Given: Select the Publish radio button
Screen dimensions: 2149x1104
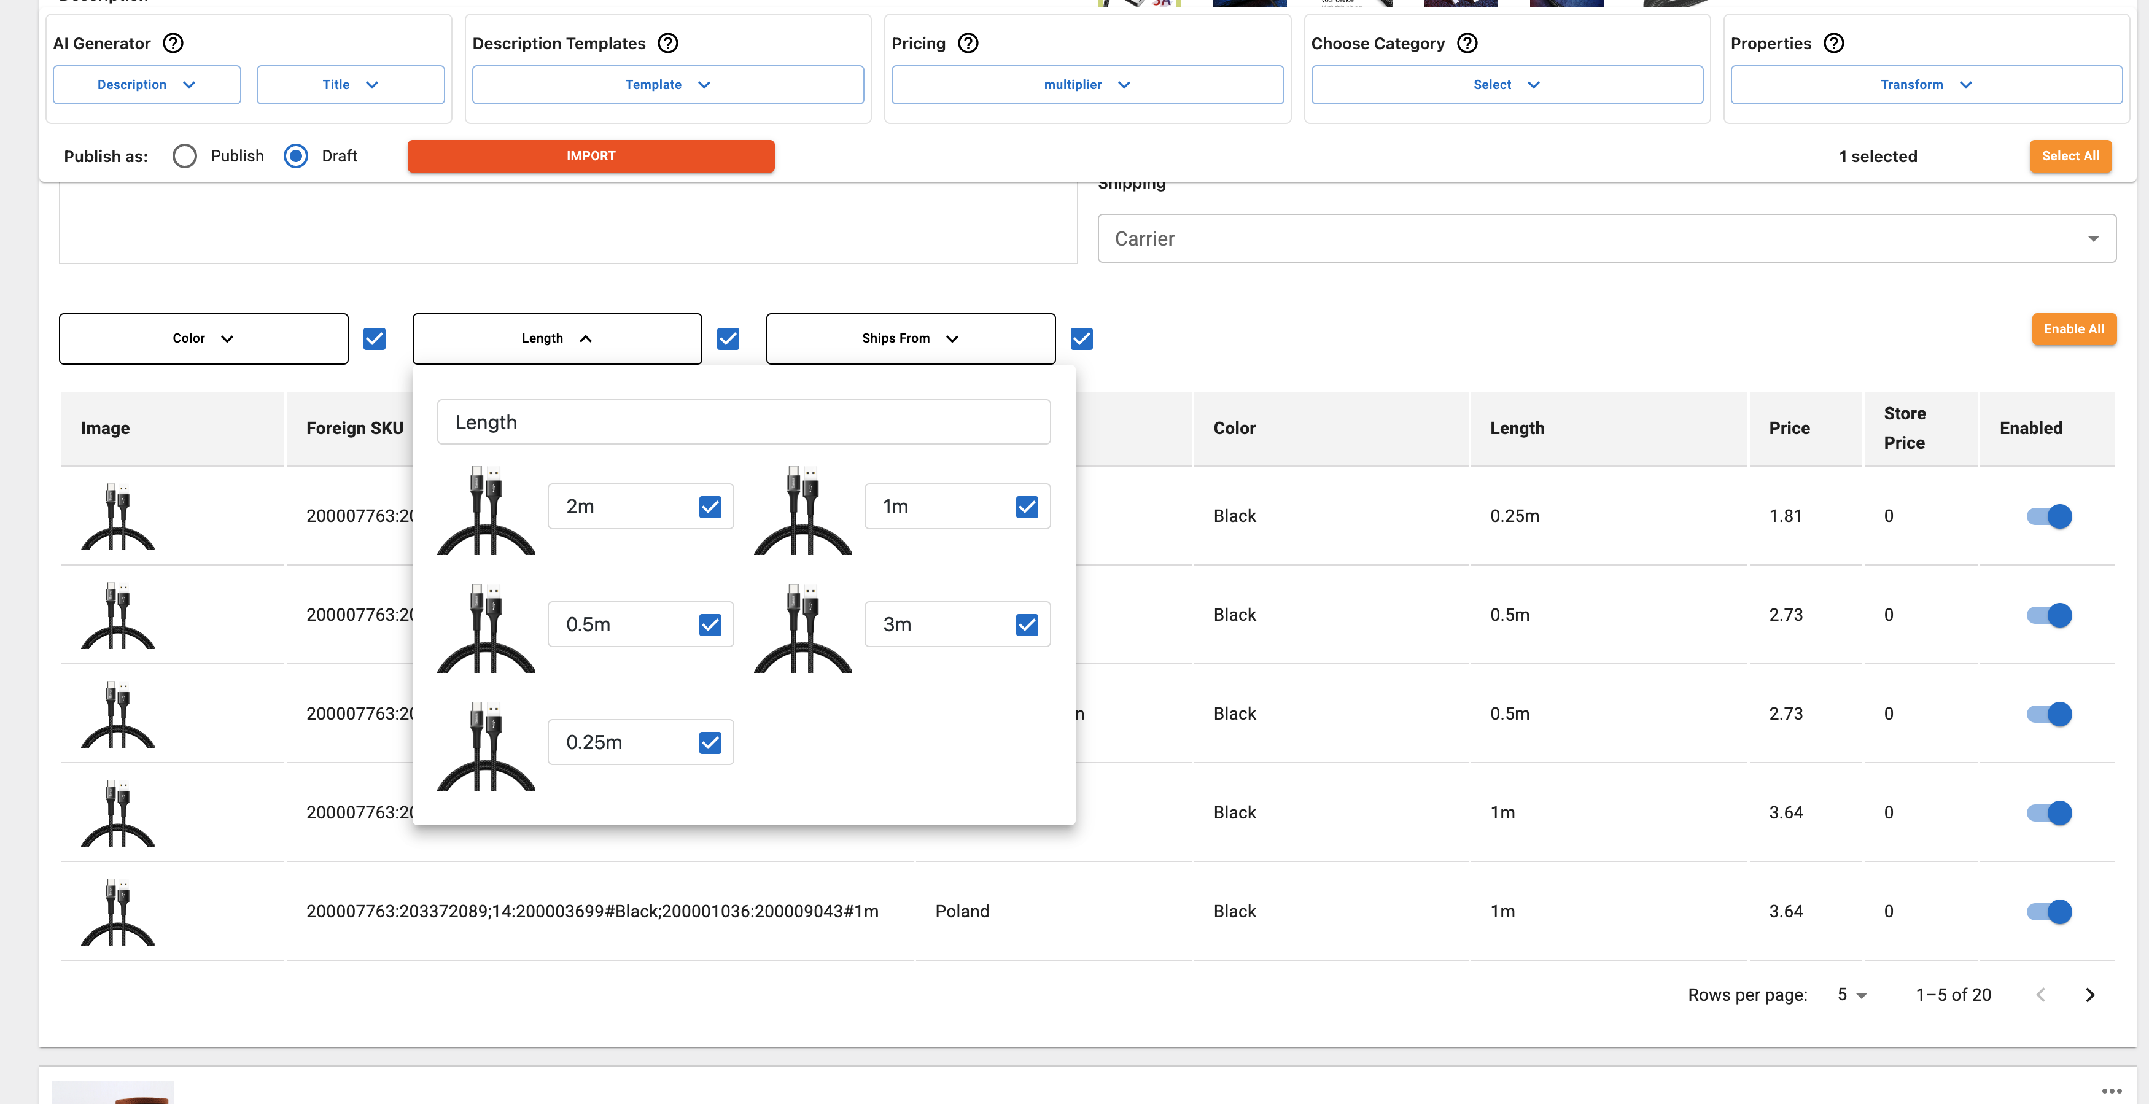Looking at the screenshot, I should [x=184, y=156].
